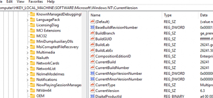213x98 pixels.
Task: Select the MsiCorruptedFileRecovery tree key
Action: pos(57,47)
